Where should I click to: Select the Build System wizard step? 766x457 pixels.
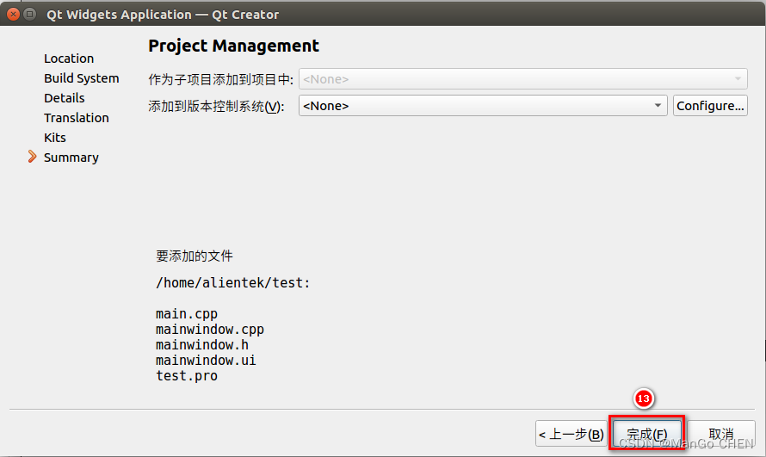pos(82,78)
